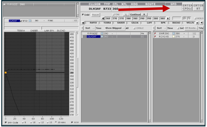207x127 pixels.
Task: Click the P flag icon beside SWR390
Action: click(x=155, y=34)
